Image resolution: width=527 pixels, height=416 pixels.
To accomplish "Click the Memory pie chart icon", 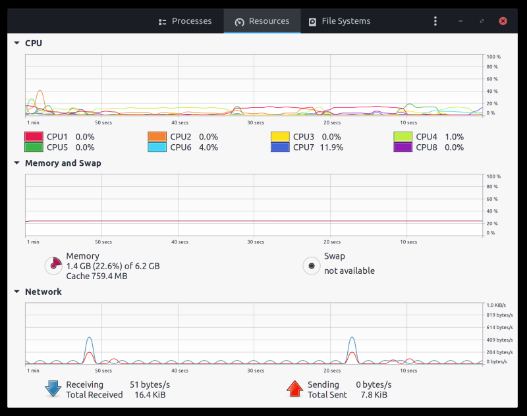I will (53, 266).
